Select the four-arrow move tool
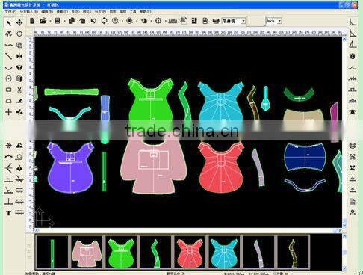The image size is (363, 275). (x=19, y=23)
